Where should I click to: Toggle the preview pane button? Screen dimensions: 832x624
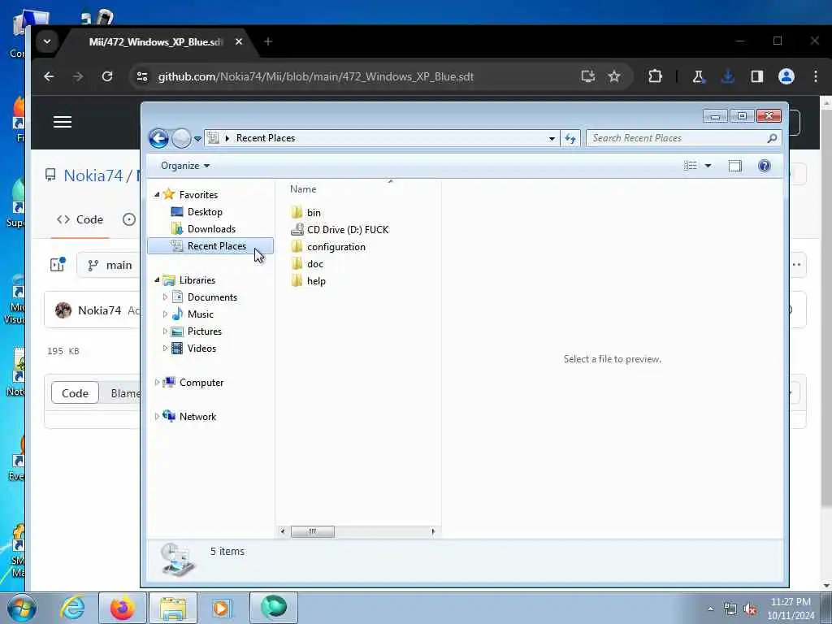[x=734, y=166]
